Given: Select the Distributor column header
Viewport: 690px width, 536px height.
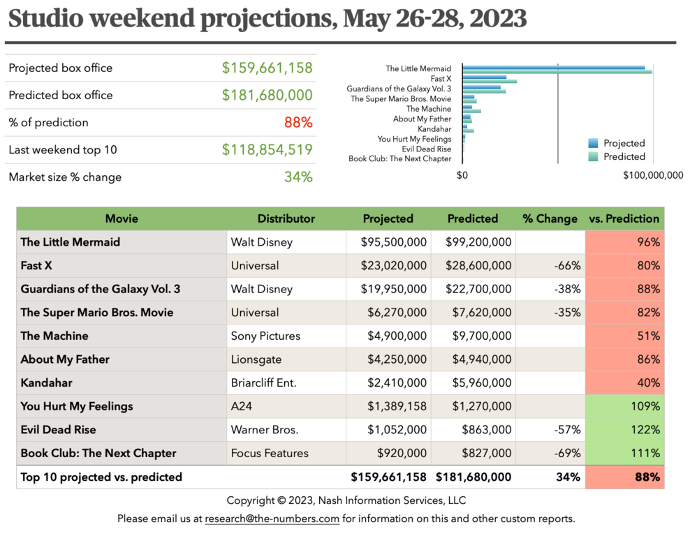Looking at the screenshot, I should (x=286, y=218).
